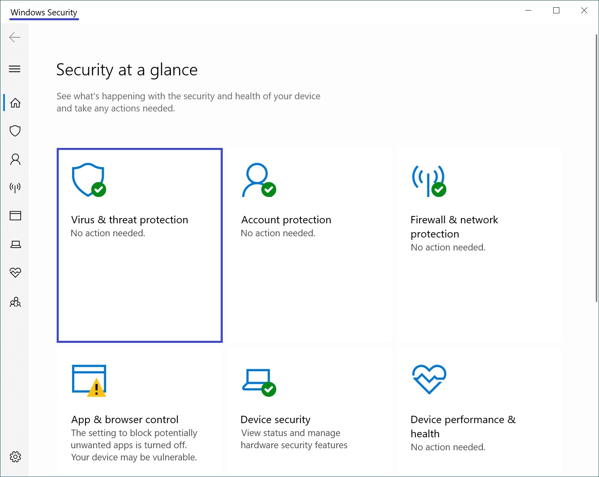599x477 pixels.
Task: Click the Account protection tile title
Action: point(286,220)
